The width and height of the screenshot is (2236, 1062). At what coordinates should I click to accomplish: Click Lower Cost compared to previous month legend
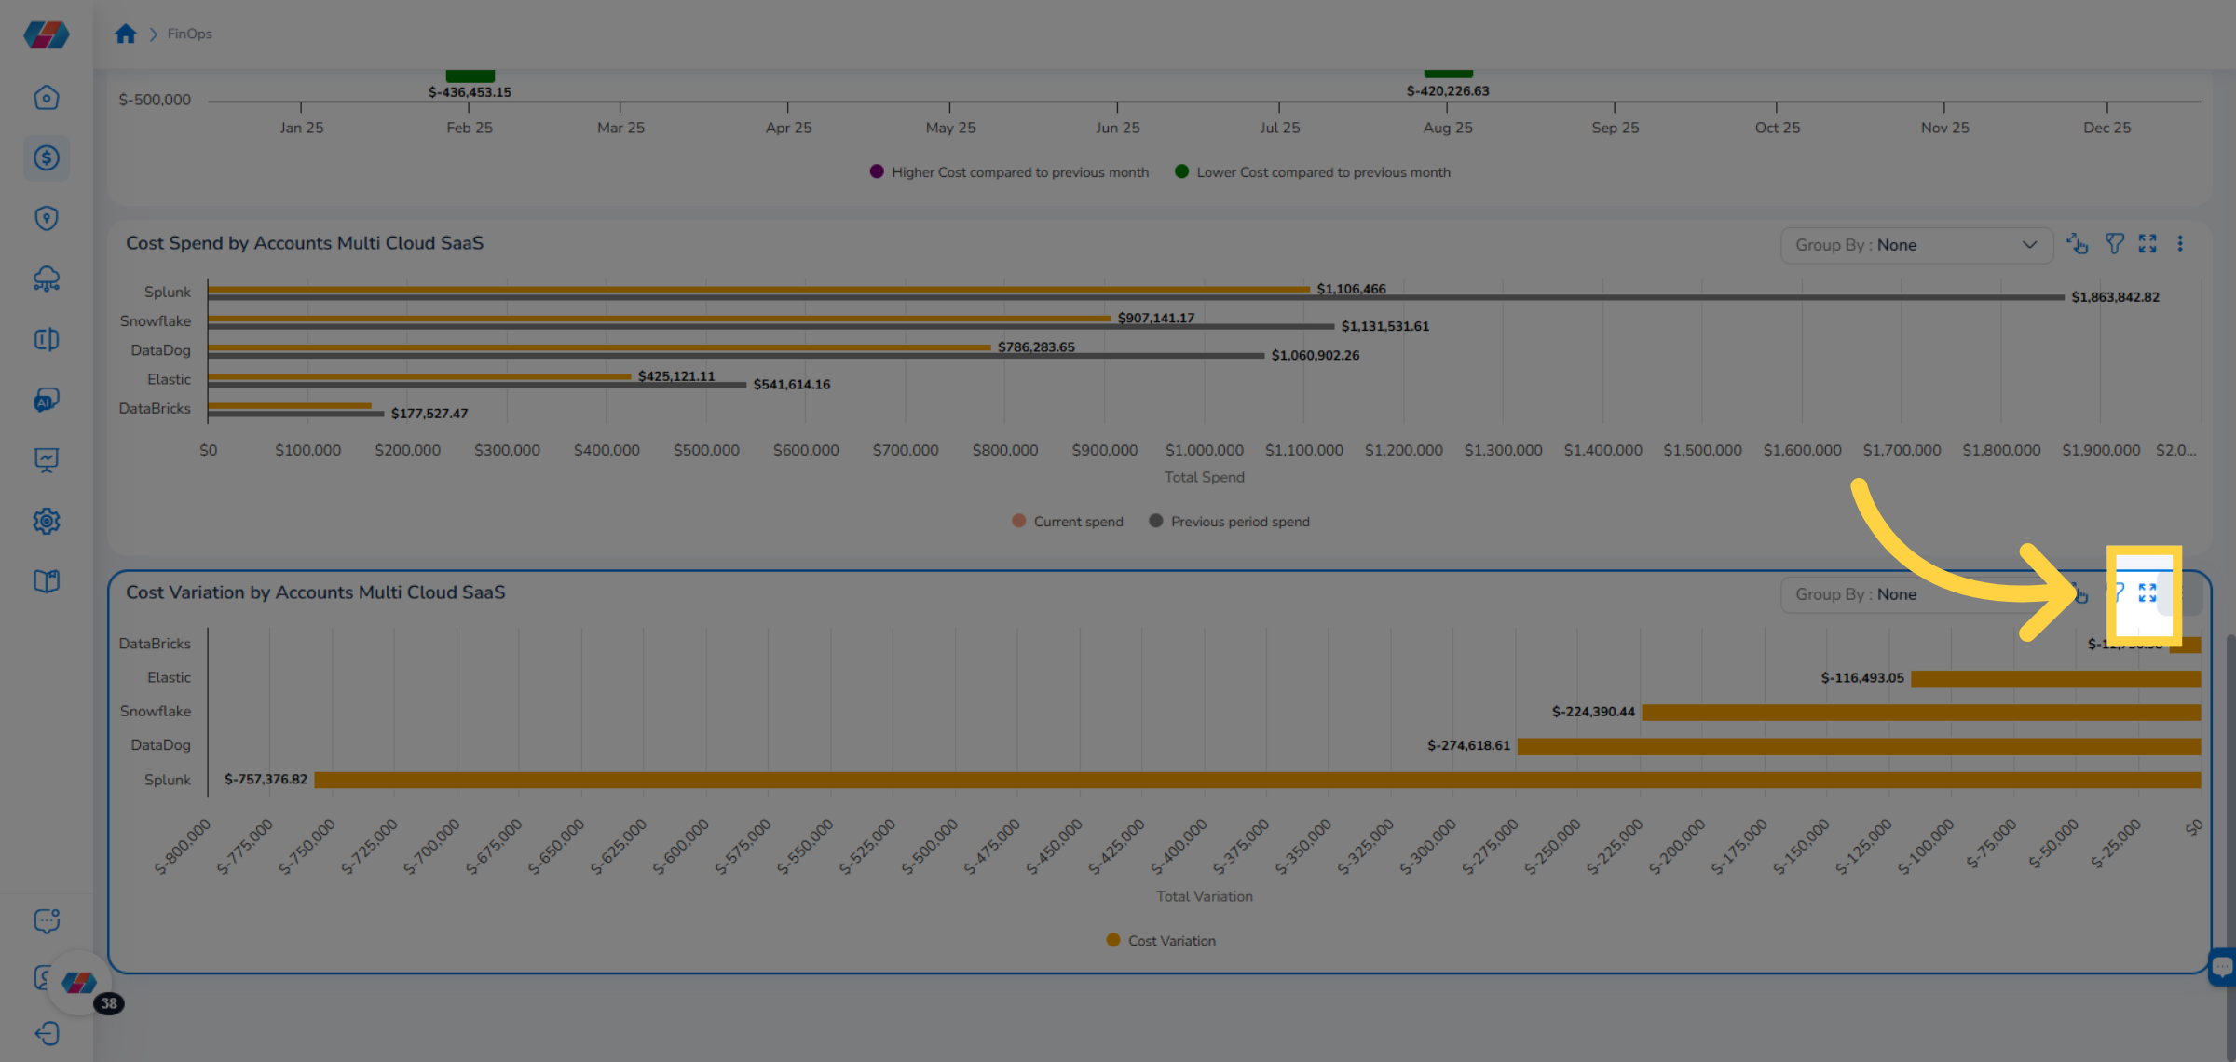1313,172
